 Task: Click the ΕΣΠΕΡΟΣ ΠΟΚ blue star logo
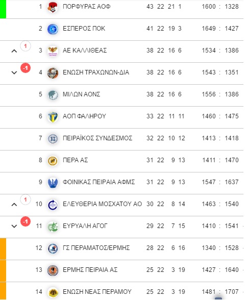click(x=53, y=29)
